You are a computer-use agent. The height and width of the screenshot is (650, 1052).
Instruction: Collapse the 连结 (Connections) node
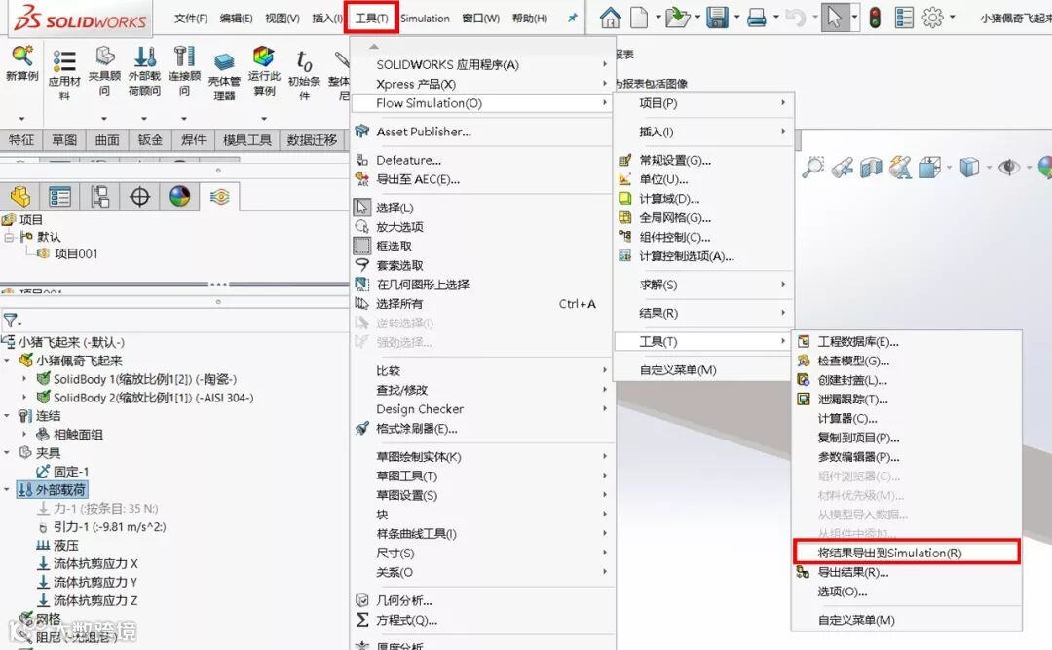pos(7,416)
